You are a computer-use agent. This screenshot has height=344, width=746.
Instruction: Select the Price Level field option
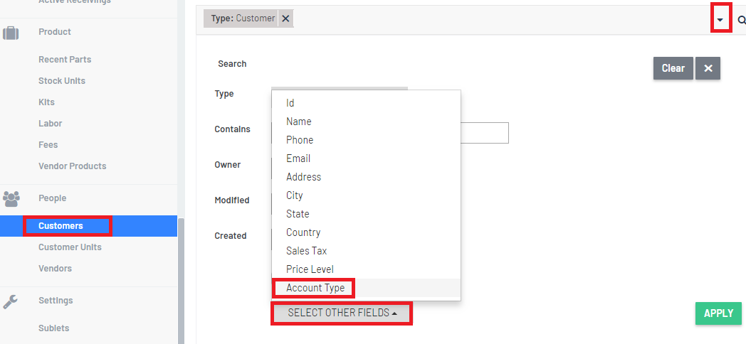310,269
